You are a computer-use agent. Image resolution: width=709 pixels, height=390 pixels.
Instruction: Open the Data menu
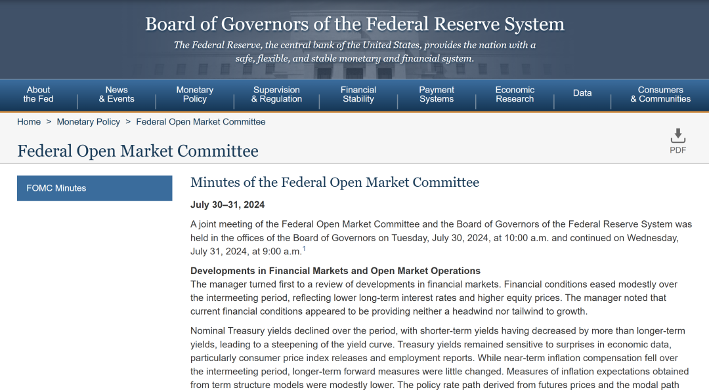pos(582,93)
